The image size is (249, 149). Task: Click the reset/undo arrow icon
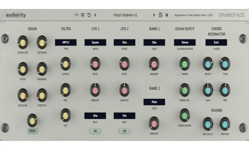point(89,15)
